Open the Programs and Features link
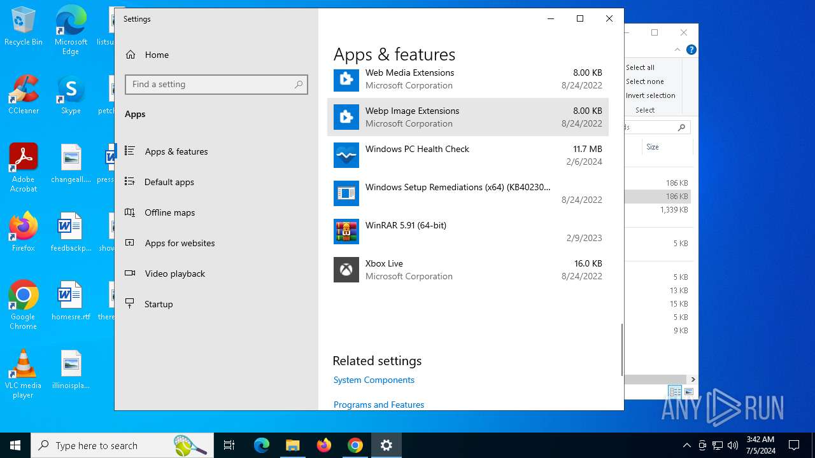Image resolution: width=815 pixels, height=458 pixels. click(379, 405)
